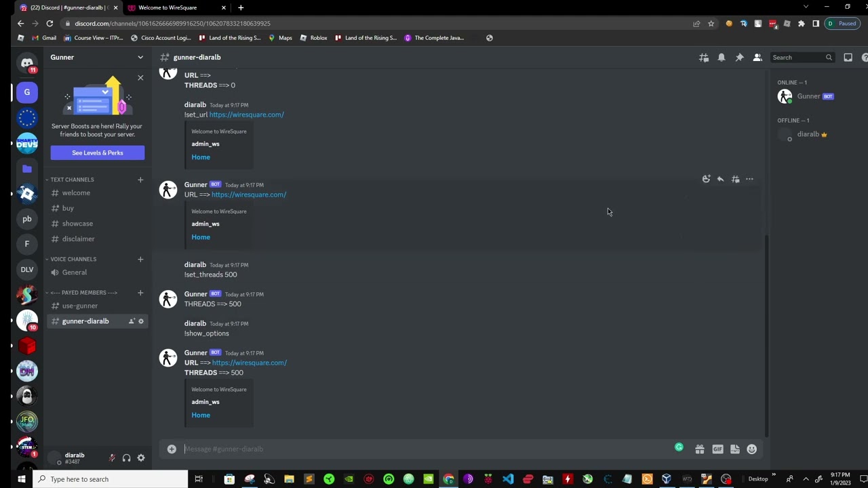Open Gmail bookmark
This screenshot has height=488, width=868.
(x=43, y=38)
